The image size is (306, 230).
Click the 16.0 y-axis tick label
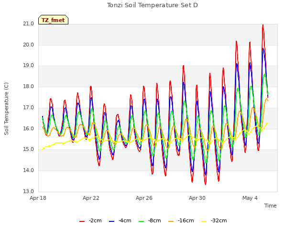[29, 128]
